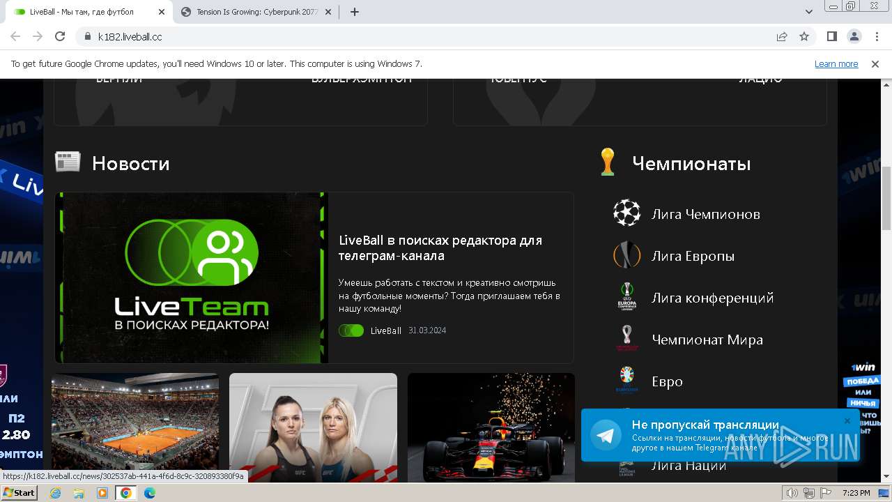The image size is (892, 502).
Task: Click the article date 31.03.2024
Action: coord(427,330)
